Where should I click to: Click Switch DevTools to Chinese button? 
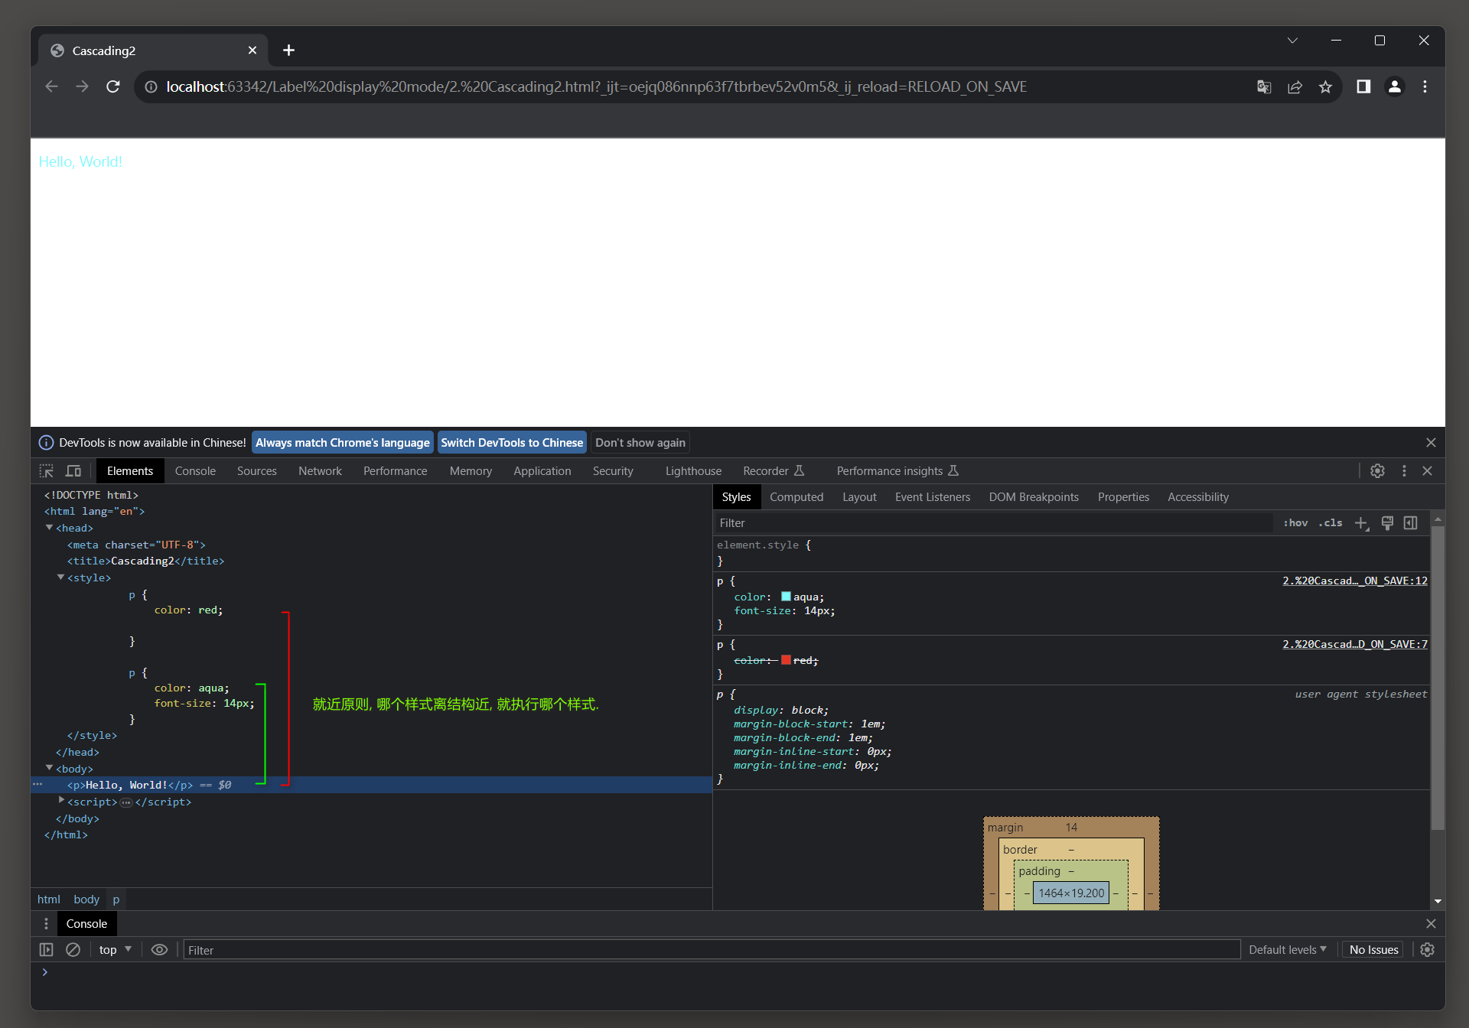[512, 443]
